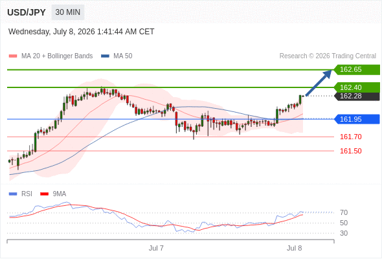Click the pink MA 20 color swatch
382x259 pixels.
13,56
